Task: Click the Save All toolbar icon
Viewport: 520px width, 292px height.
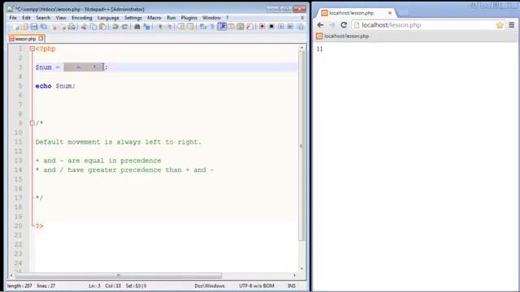Action: 43,27
